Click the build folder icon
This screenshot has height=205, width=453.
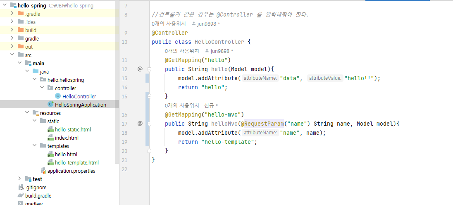21,30
